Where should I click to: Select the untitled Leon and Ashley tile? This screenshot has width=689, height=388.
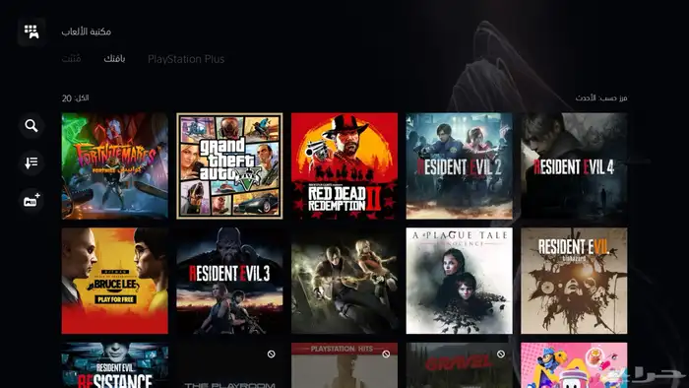tap(344, 281)
